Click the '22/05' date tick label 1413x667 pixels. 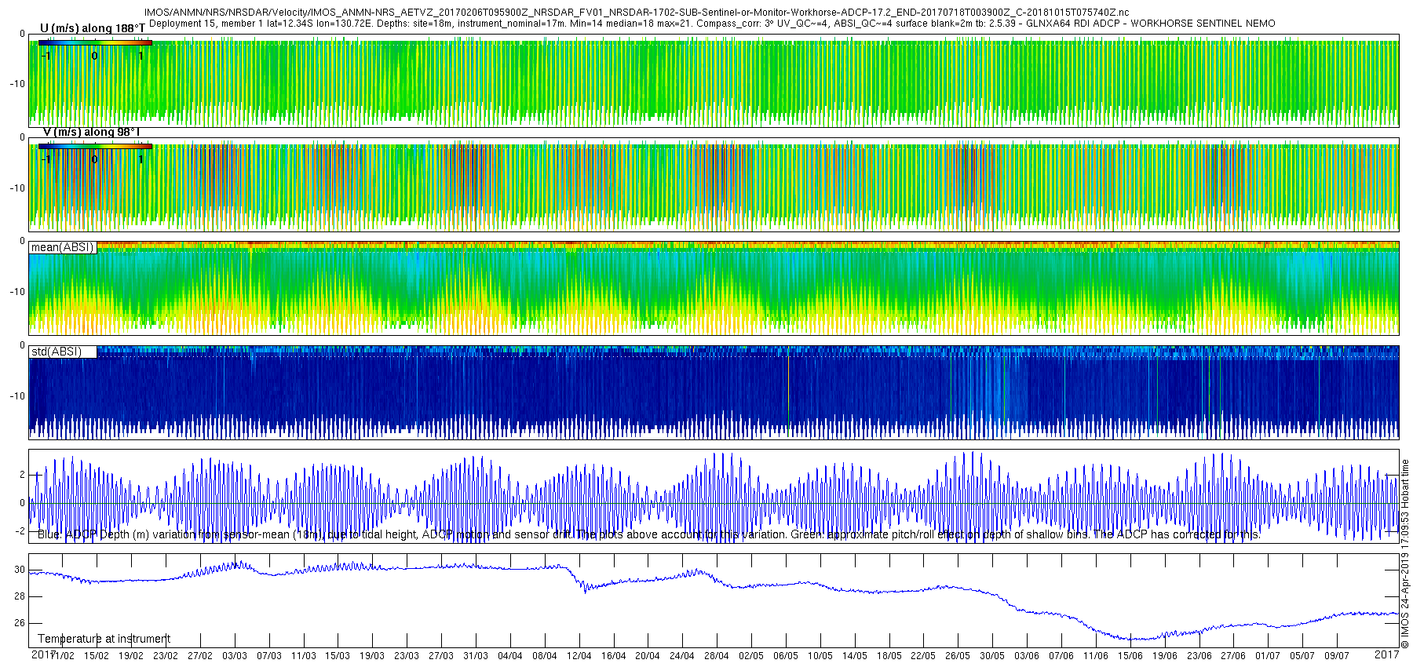923,656
